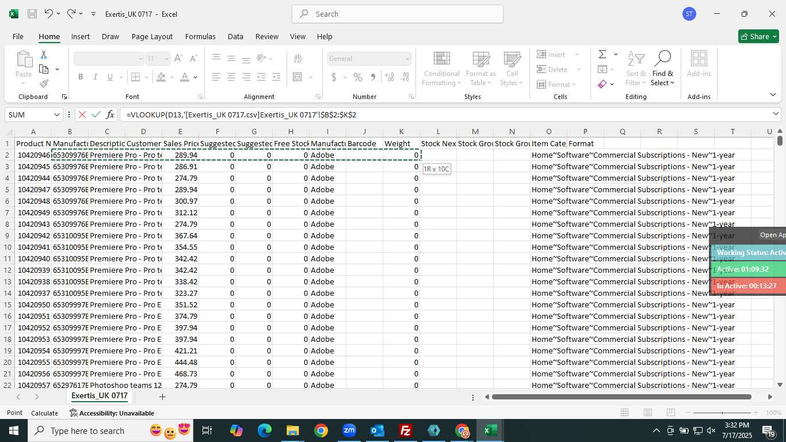Viewport: 786px width, 442px height.
Task: Open Find & Select menu
Action: pos(662,69)
